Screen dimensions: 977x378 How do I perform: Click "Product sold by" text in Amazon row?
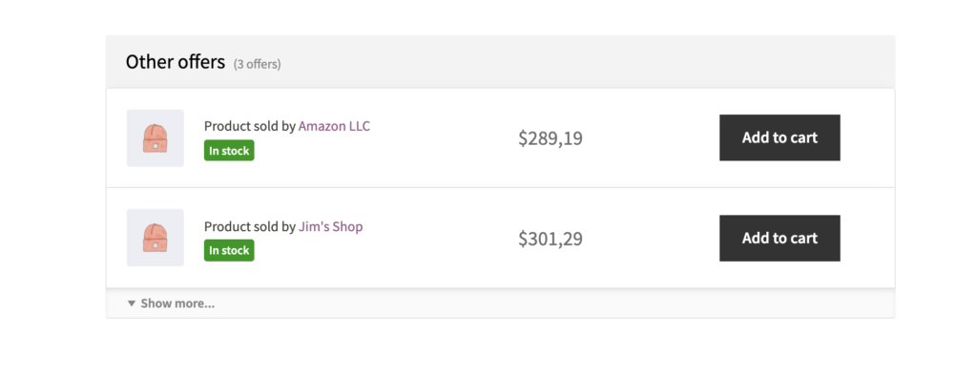249,126
